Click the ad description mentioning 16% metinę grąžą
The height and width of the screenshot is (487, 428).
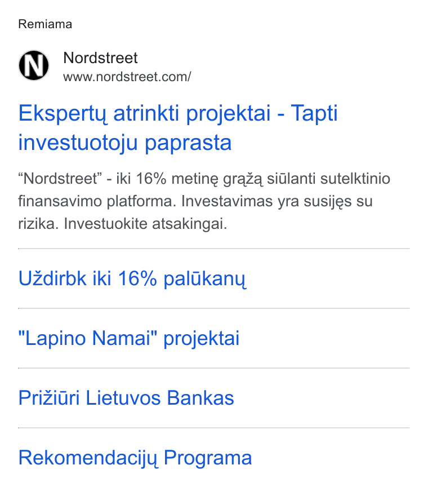pyautogui.click(x=204, y=201)
